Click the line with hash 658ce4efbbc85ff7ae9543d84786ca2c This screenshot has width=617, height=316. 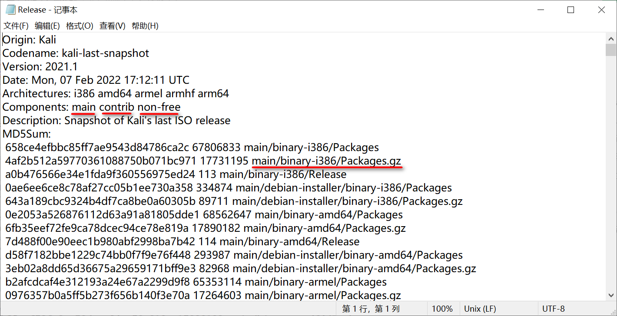pyautogui.click(x=192, y=147)
